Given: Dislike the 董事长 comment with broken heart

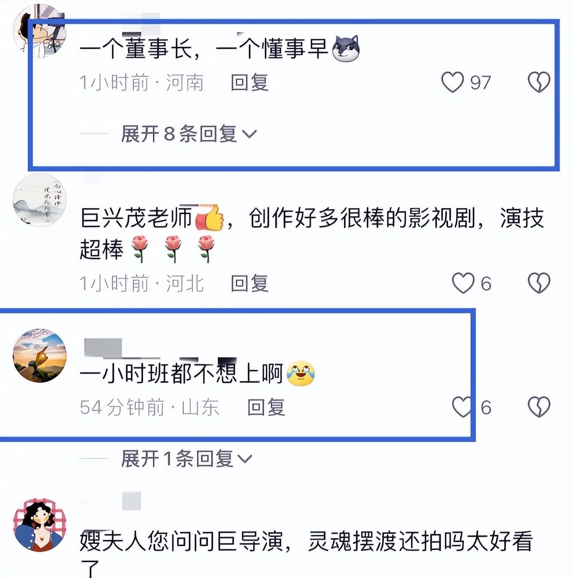Looking at the screenshot, I should [539, 82].
